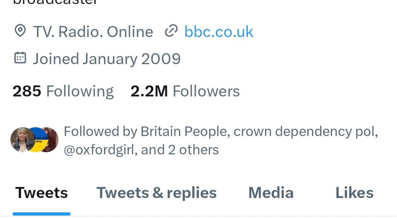Switch to the Tweets & replies tab
Image resolution: width=397 pixels, height=220 pixels.
point(156,193)
